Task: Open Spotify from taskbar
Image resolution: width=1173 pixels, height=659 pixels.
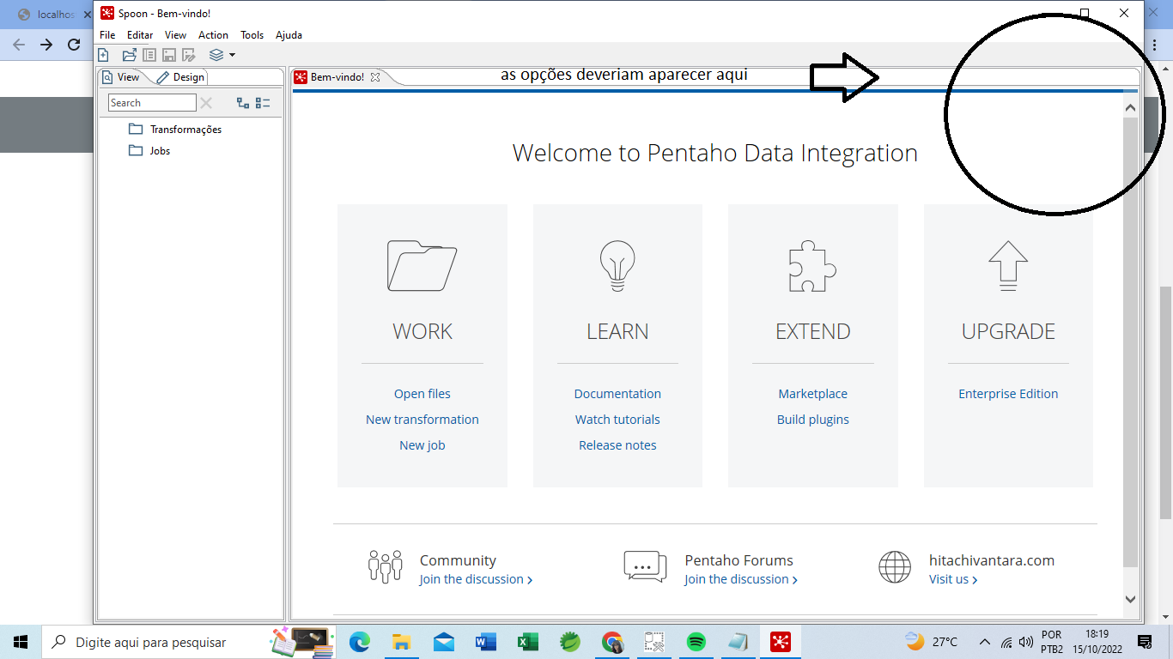Action: click(696, 642)
